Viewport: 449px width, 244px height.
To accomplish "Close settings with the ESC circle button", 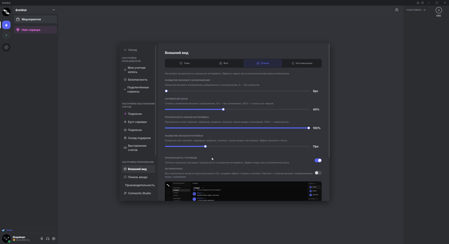I will (x=439, y=10).
